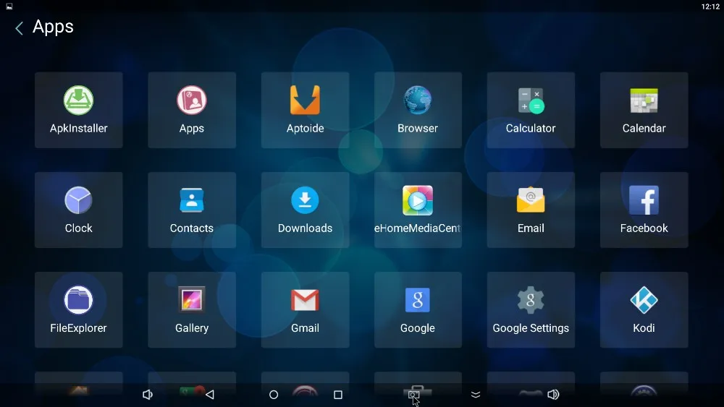Open the Email app
This screenshot has height=407, width=724.
point(531,210)
